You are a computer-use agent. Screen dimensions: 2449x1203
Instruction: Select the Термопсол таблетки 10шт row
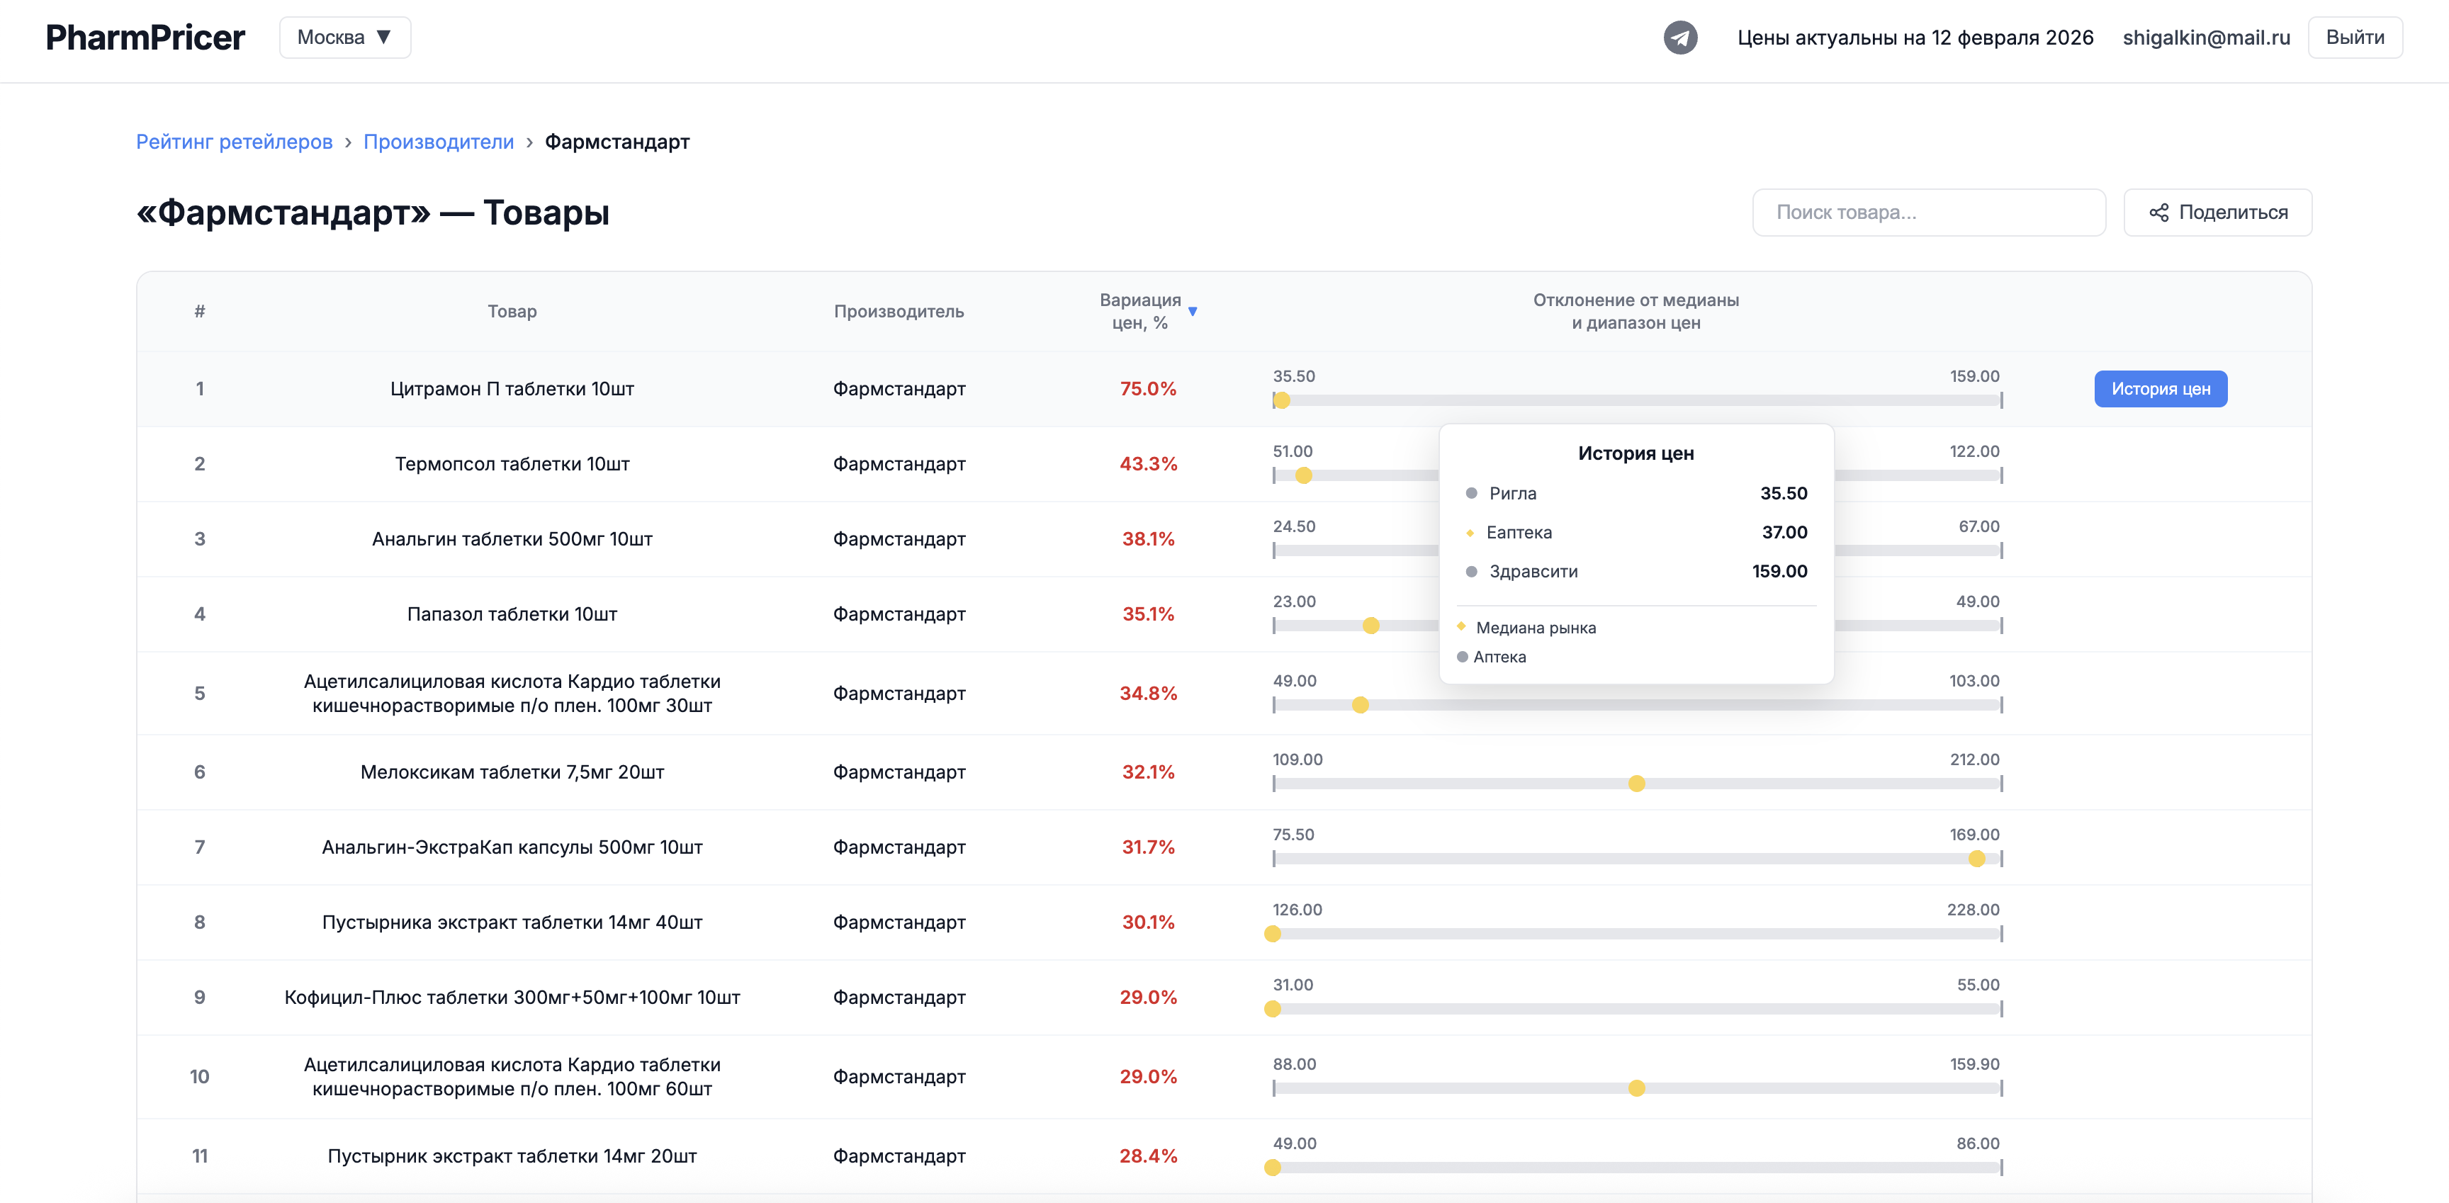coord(512,464)
